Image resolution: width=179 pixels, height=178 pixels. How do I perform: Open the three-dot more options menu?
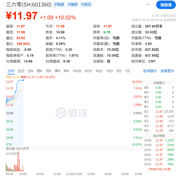tap(148, 5)
